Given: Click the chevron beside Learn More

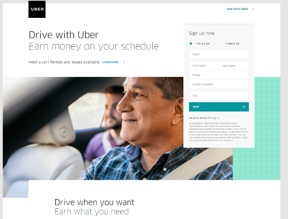Looking at the screenshot, I should point(124,62).
